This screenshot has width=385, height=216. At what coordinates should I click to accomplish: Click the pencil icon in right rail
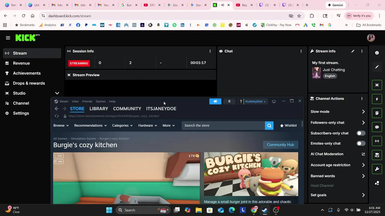point(377,67)
